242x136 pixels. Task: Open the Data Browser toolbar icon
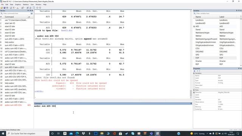30,8
